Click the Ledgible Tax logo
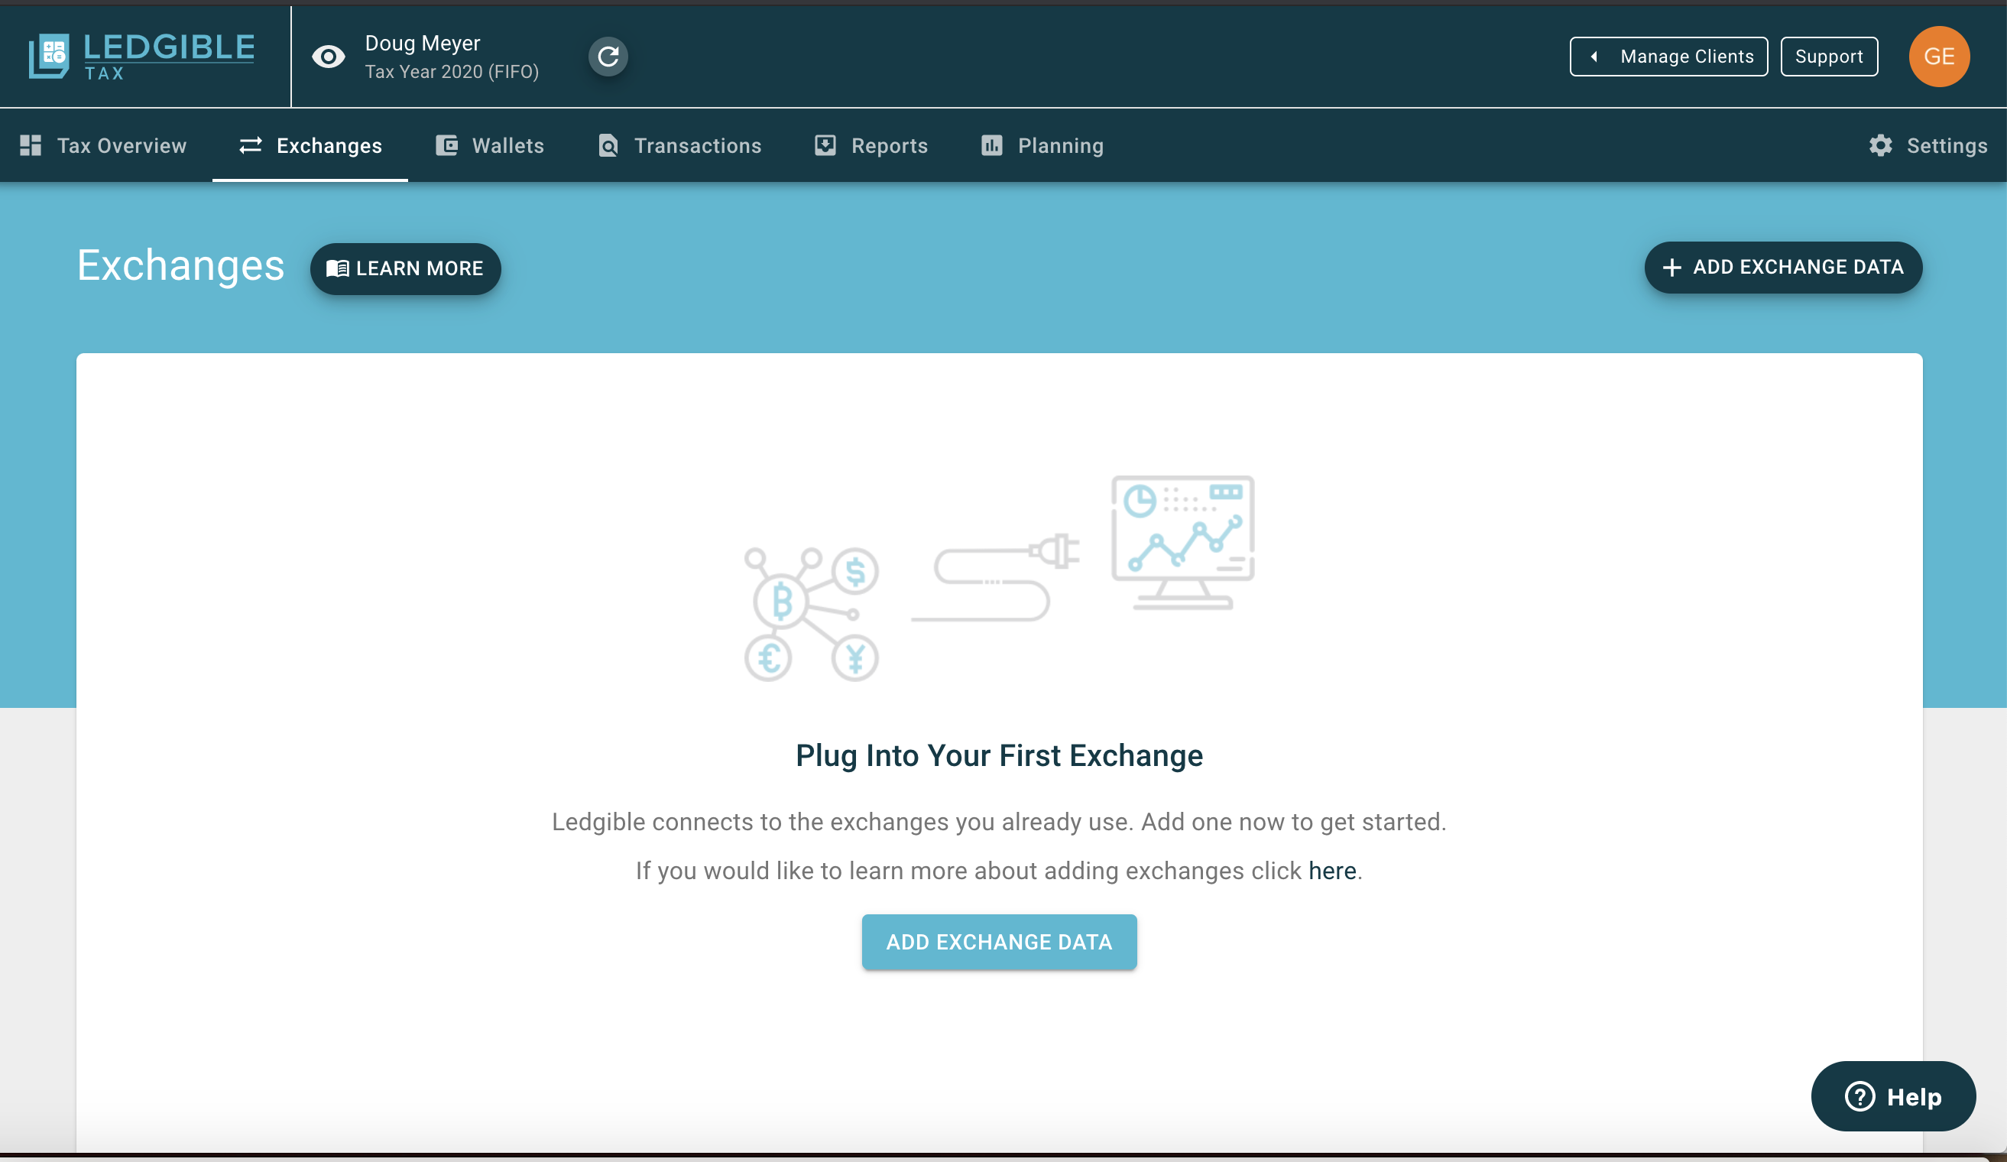The height and width of the screenshot is (1162, 2007). (x=141, y=56)
